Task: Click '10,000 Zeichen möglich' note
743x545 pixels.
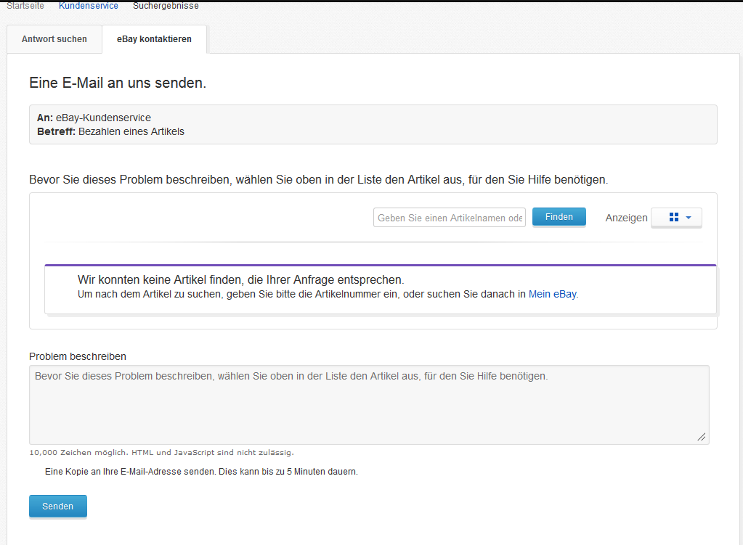Action: [161, 453]
